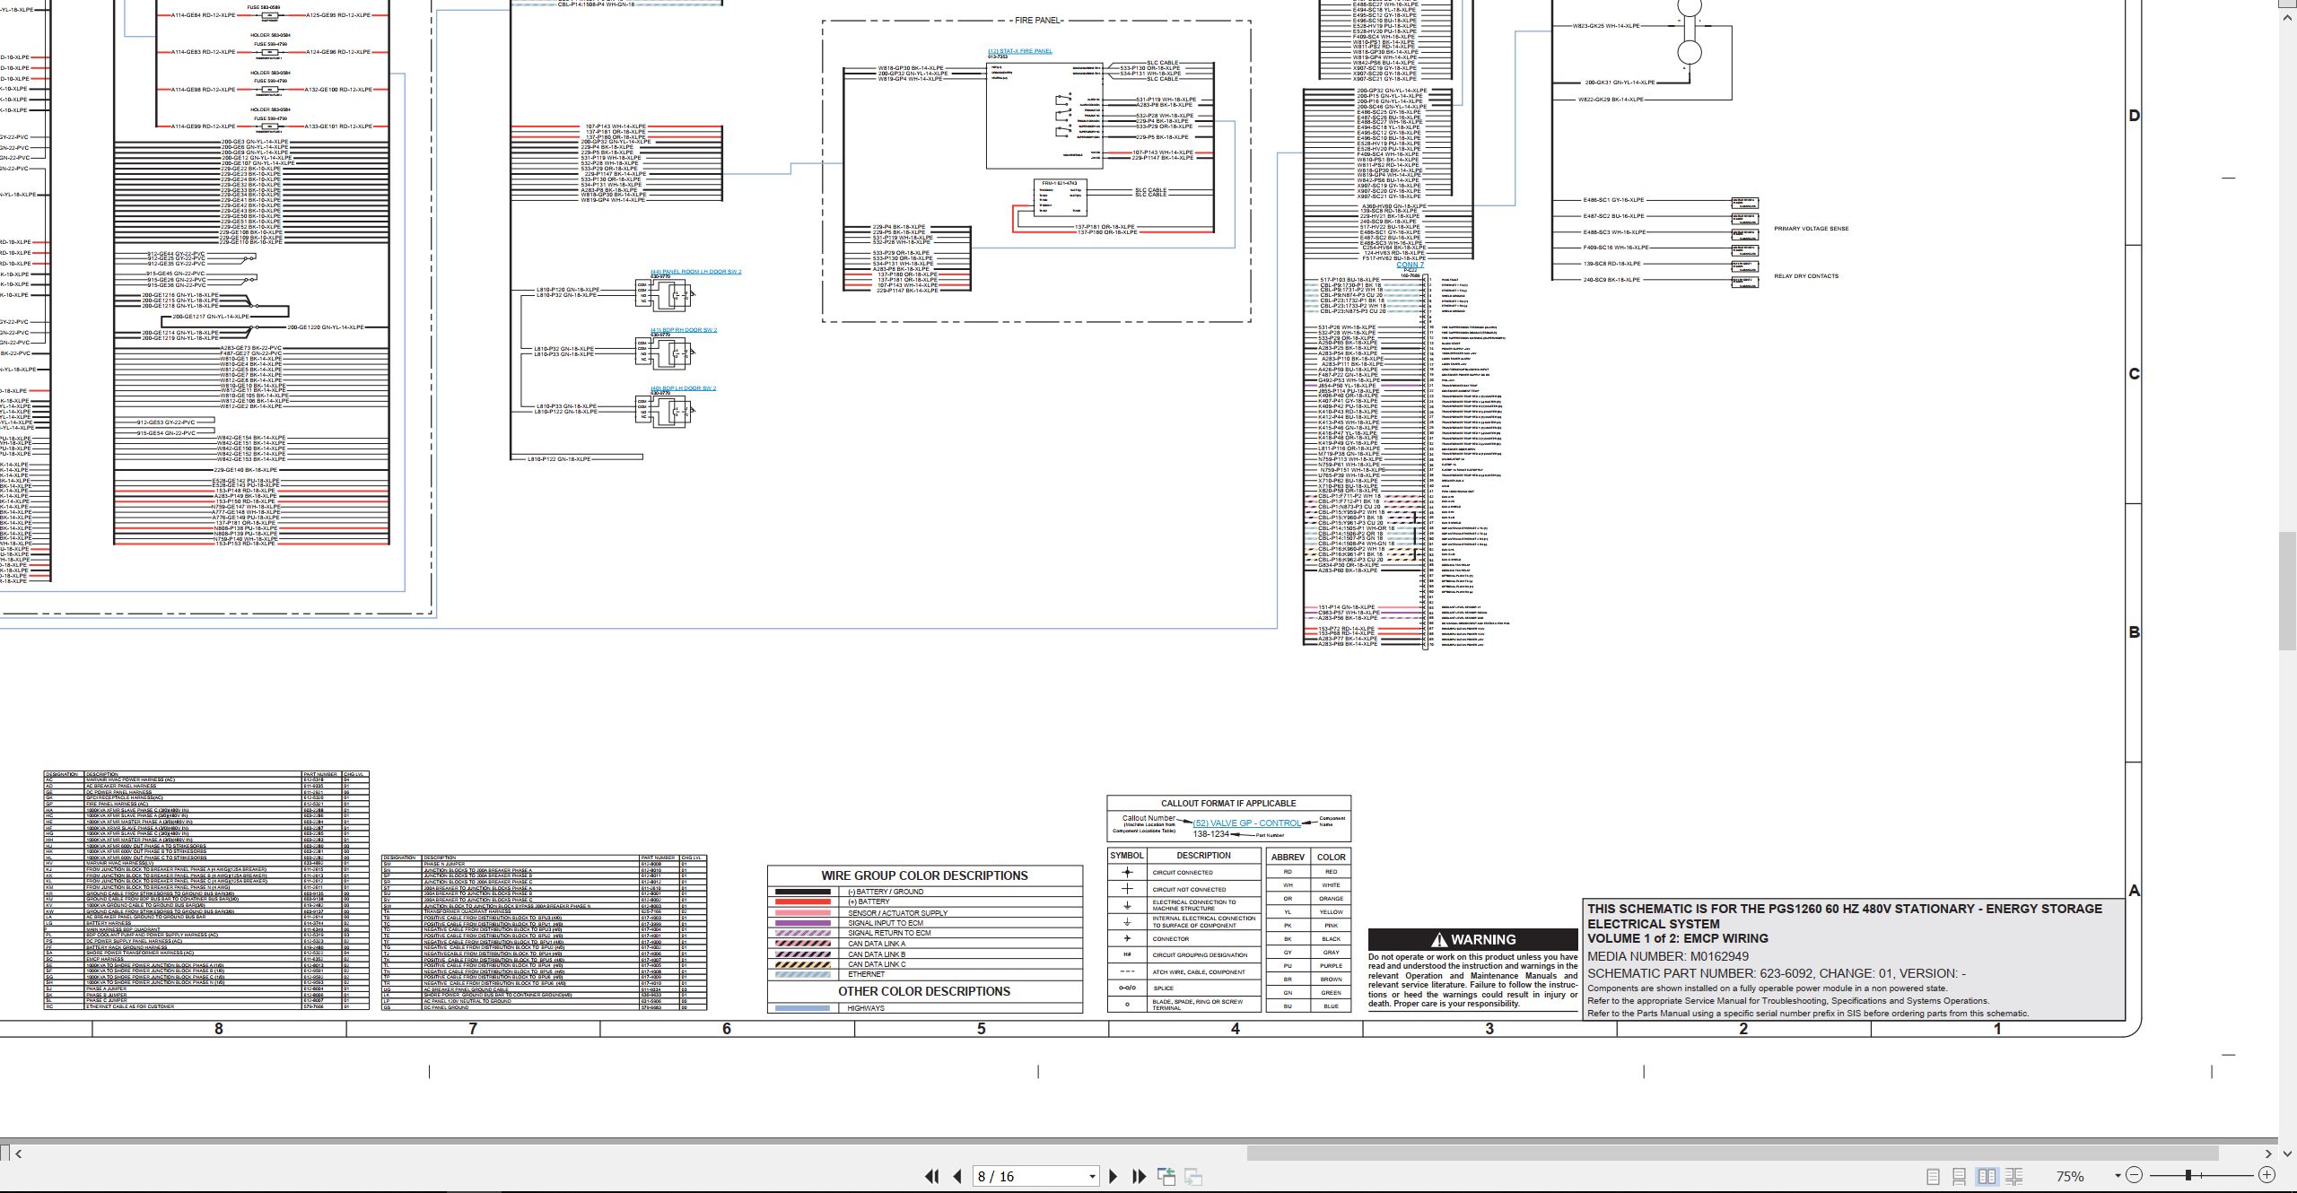Click wire label 137-P180 OR-18-XLPE in fire panel

(x=1107, y=232)
